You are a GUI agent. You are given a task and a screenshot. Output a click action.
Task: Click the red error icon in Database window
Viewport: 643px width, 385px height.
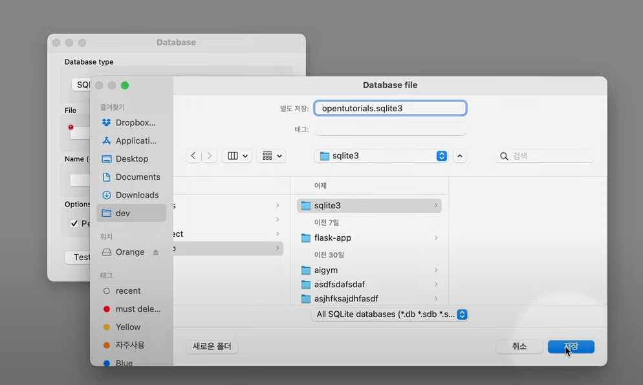(x=71, y=127)
